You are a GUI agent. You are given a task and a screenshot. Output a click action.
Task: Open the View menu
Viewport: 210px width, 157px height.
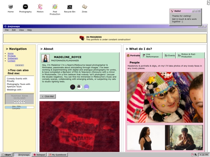tap(21, 30)
